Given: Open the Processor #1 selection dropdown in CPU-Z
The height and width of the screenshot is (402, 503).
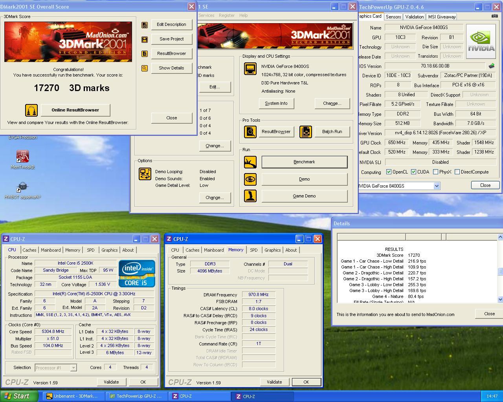Looking at the screenshot, I should coord(73,368).
